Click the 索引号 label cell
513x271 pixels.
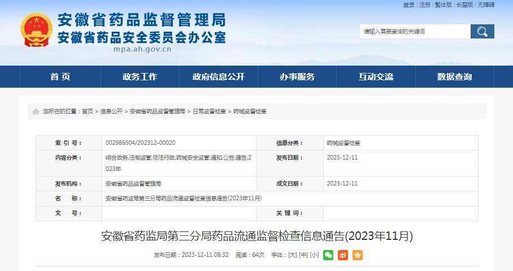(69, 143)
